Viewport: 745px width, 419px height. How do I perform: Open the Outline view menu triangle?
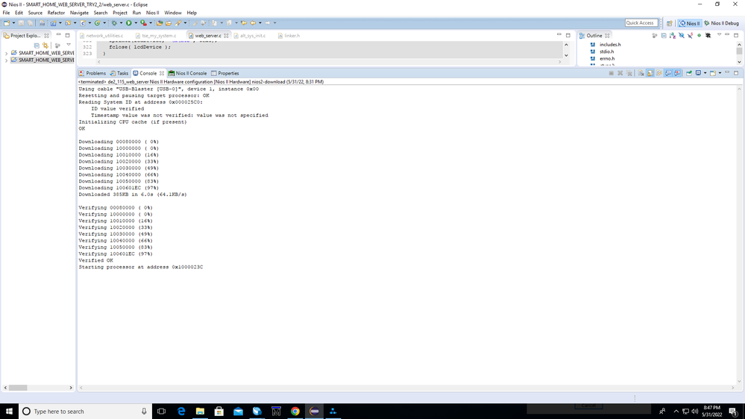click(720, 34)
